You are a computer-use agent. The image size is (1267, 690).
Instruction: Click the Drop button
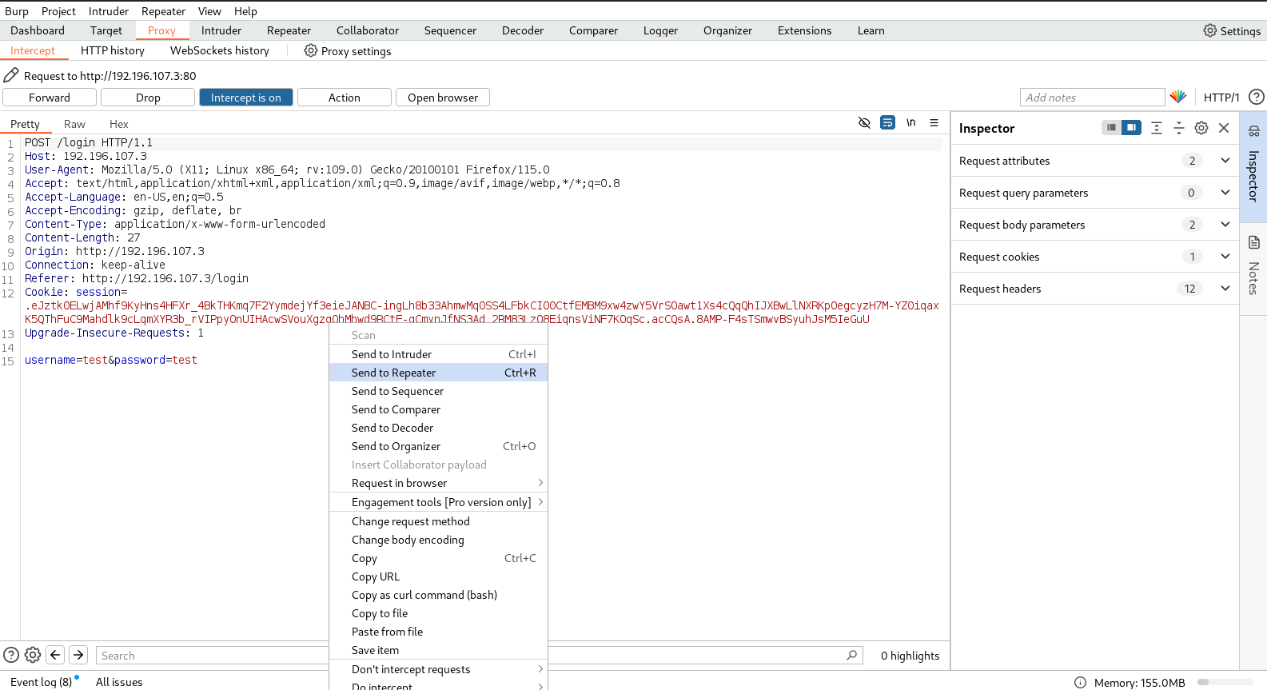click(148, 97)
